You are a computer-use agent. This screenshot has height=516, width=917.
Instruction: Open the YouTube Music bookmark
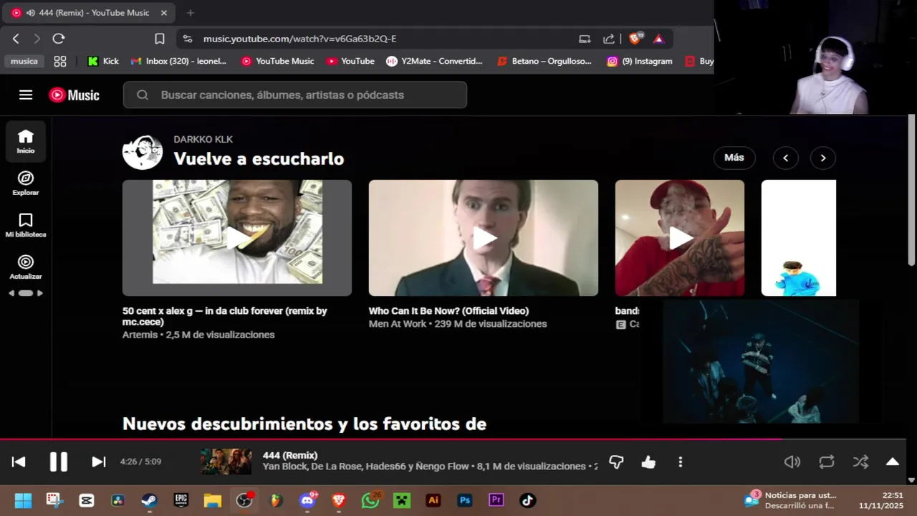[277, 61]
